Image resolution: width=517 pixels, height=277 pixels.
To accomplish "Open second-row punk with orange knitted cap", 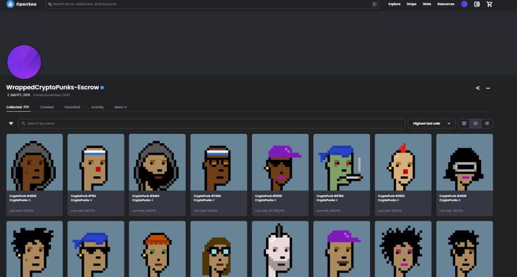I will coord(157,249).
